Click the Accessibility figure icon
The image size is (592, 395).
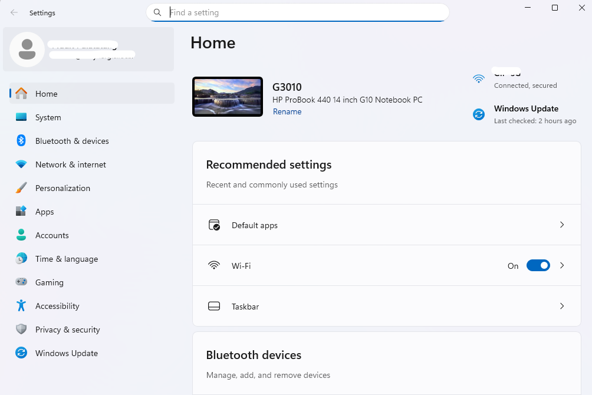(21, 306)
